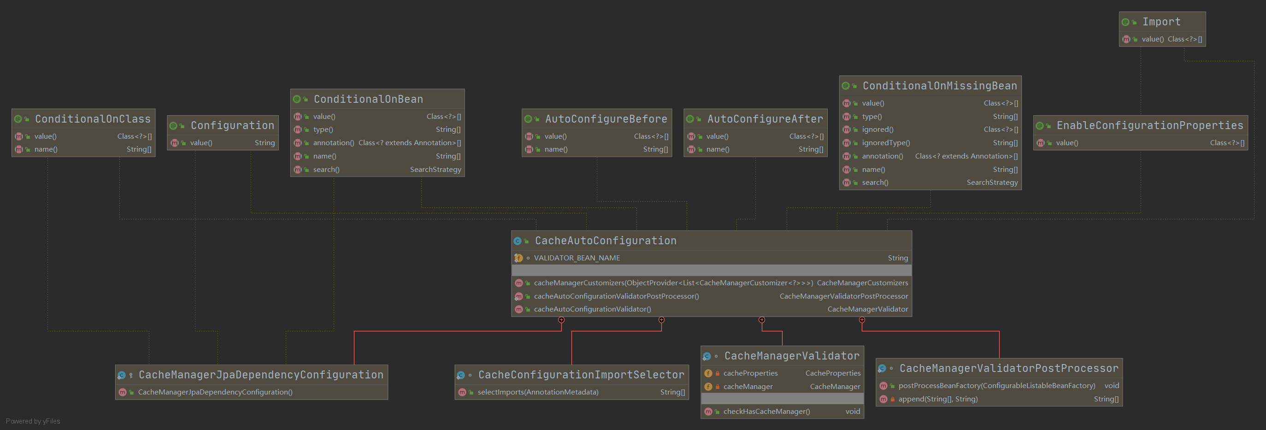The image size is (1266, 430).
Task: Click name() in AutoConfigureBefore
Action: coord(556,149)
